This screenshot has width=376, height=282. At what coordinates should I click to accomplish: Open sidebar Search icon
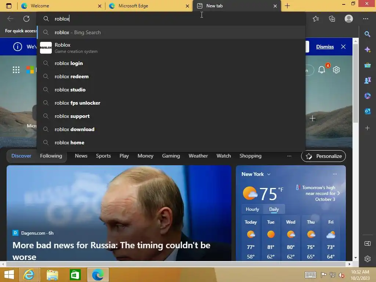367,34
